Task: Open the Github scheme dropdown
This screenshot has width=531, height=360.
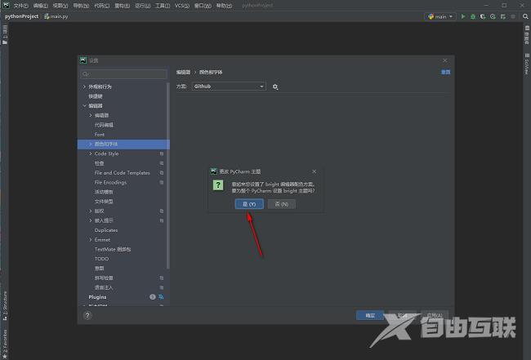Action: (x=229, y=86)
